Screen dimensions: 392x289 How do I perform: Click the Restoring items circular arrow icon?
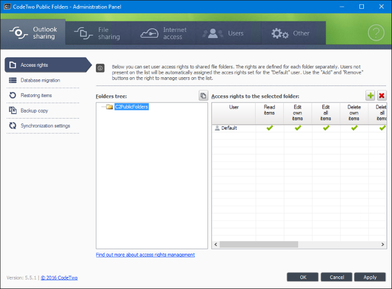click(x=13, y=95)
